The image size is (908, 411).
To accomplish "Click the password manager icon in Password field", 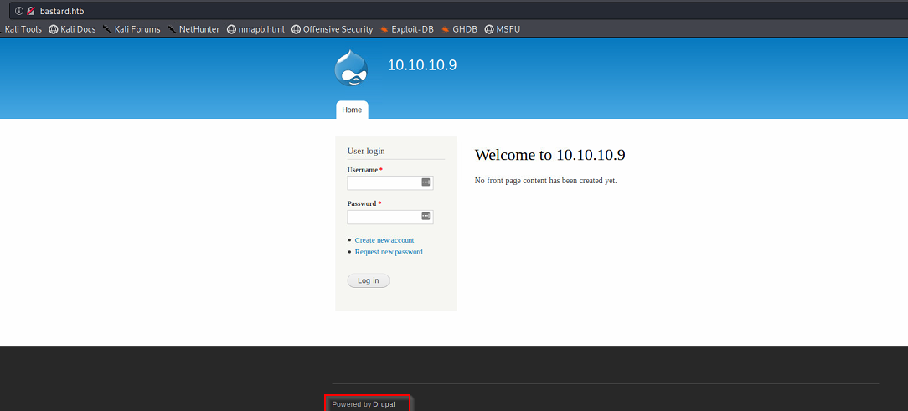I will coord(426,217).
